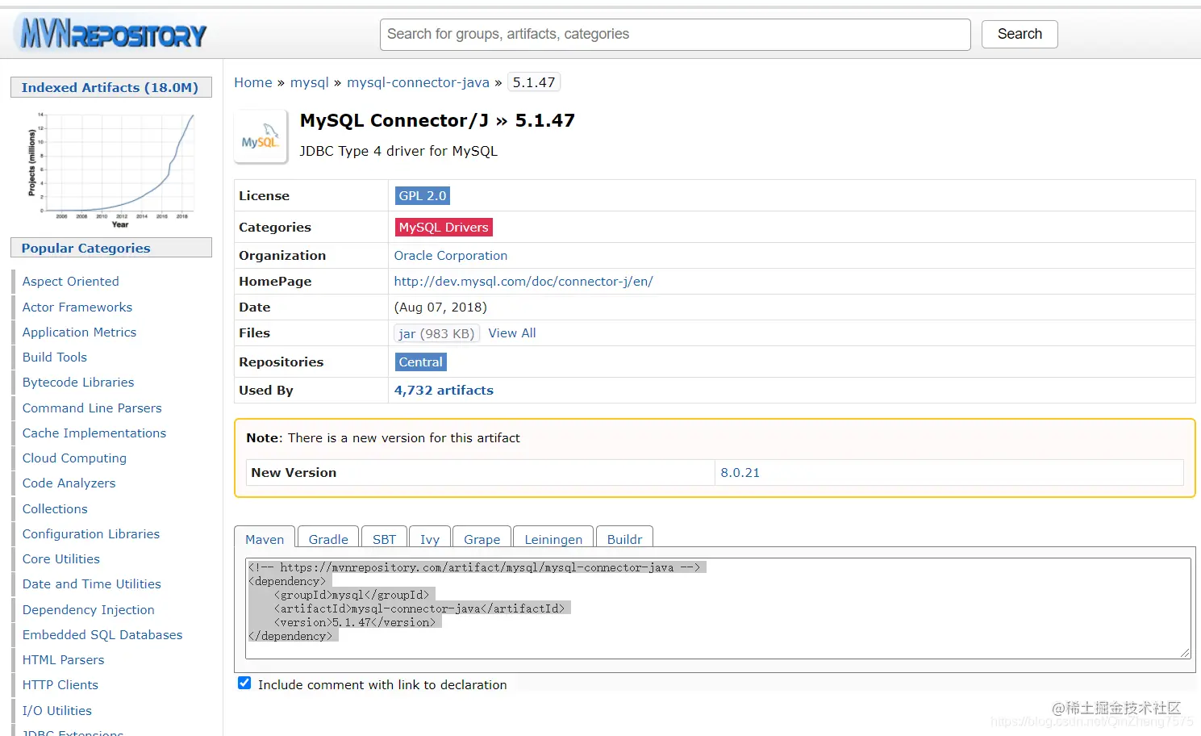
Task: Open the GPL 2.0 license tag
Action: pyautogui.click(x=423, y=195)
